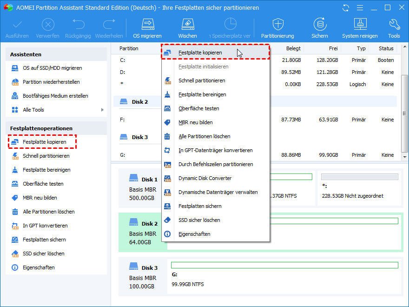The width and height of the screenshot is (409, 307).
Task: Choose Alle Partitionen löschen in context menu
Action: [216, 137]
